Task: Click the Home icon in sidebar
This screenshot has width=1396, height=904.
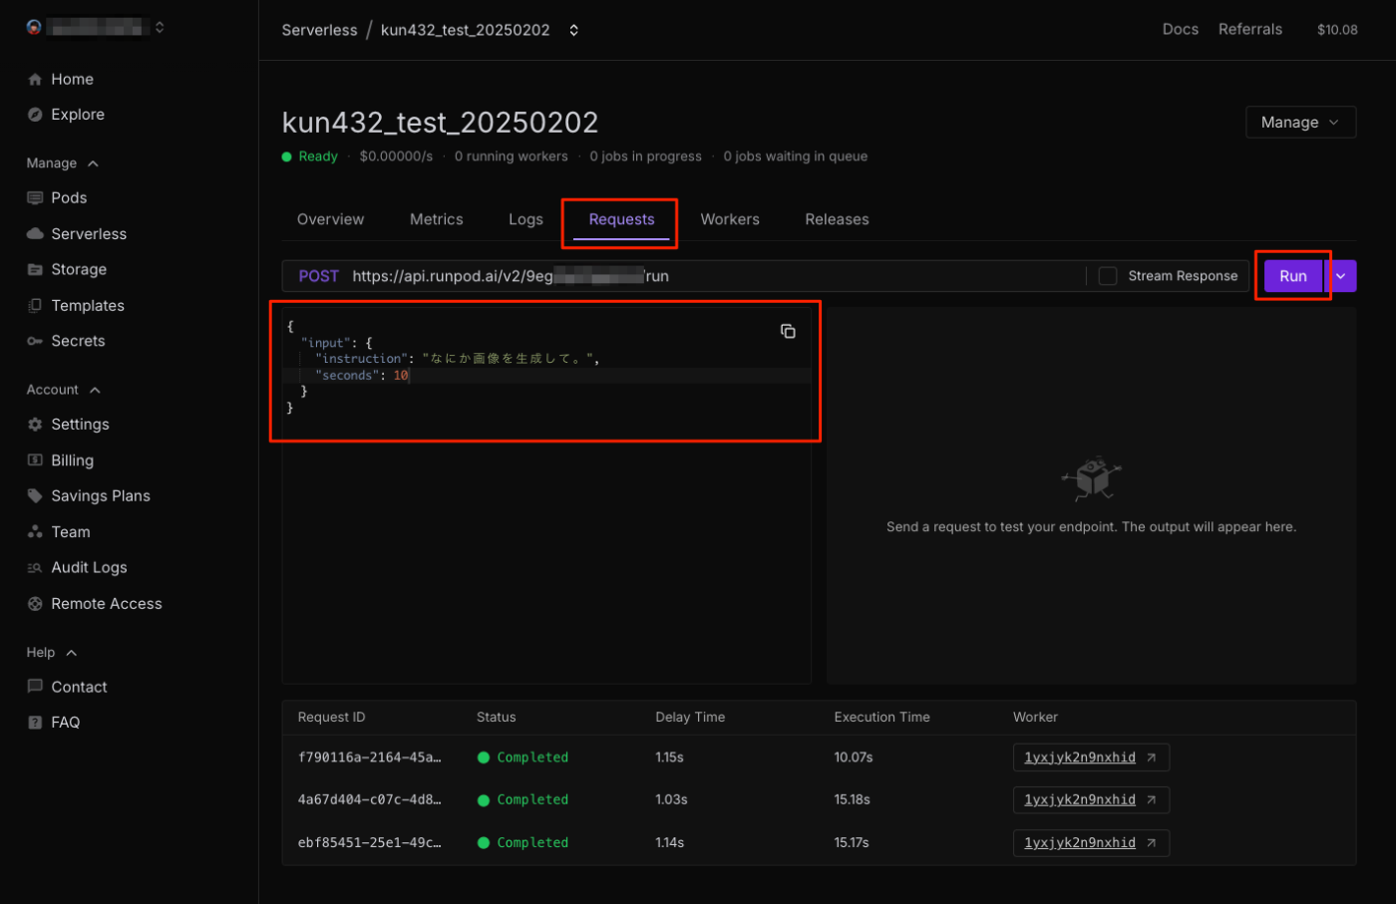Action: pos(35,80)
